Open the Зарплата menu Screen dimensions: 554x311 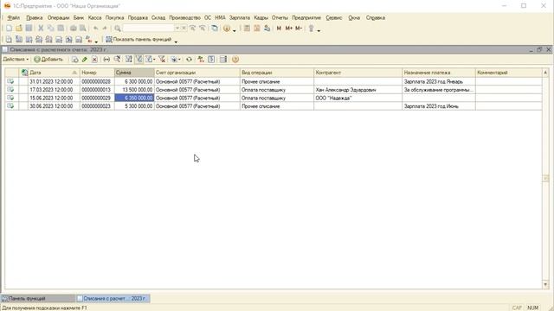point(240,17)
